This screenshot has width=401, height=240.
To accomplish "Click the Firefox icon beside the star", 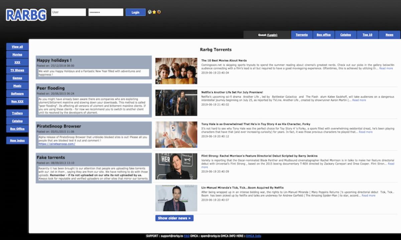I will pos(159,12).
